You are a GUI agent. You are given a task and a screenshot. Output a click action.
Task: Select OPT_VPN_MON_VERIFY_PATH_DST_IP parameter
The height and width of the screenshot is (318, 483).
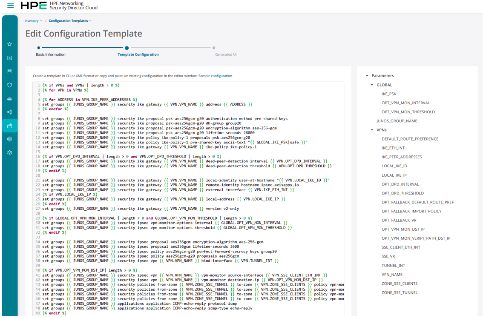(x=416, y=238)
